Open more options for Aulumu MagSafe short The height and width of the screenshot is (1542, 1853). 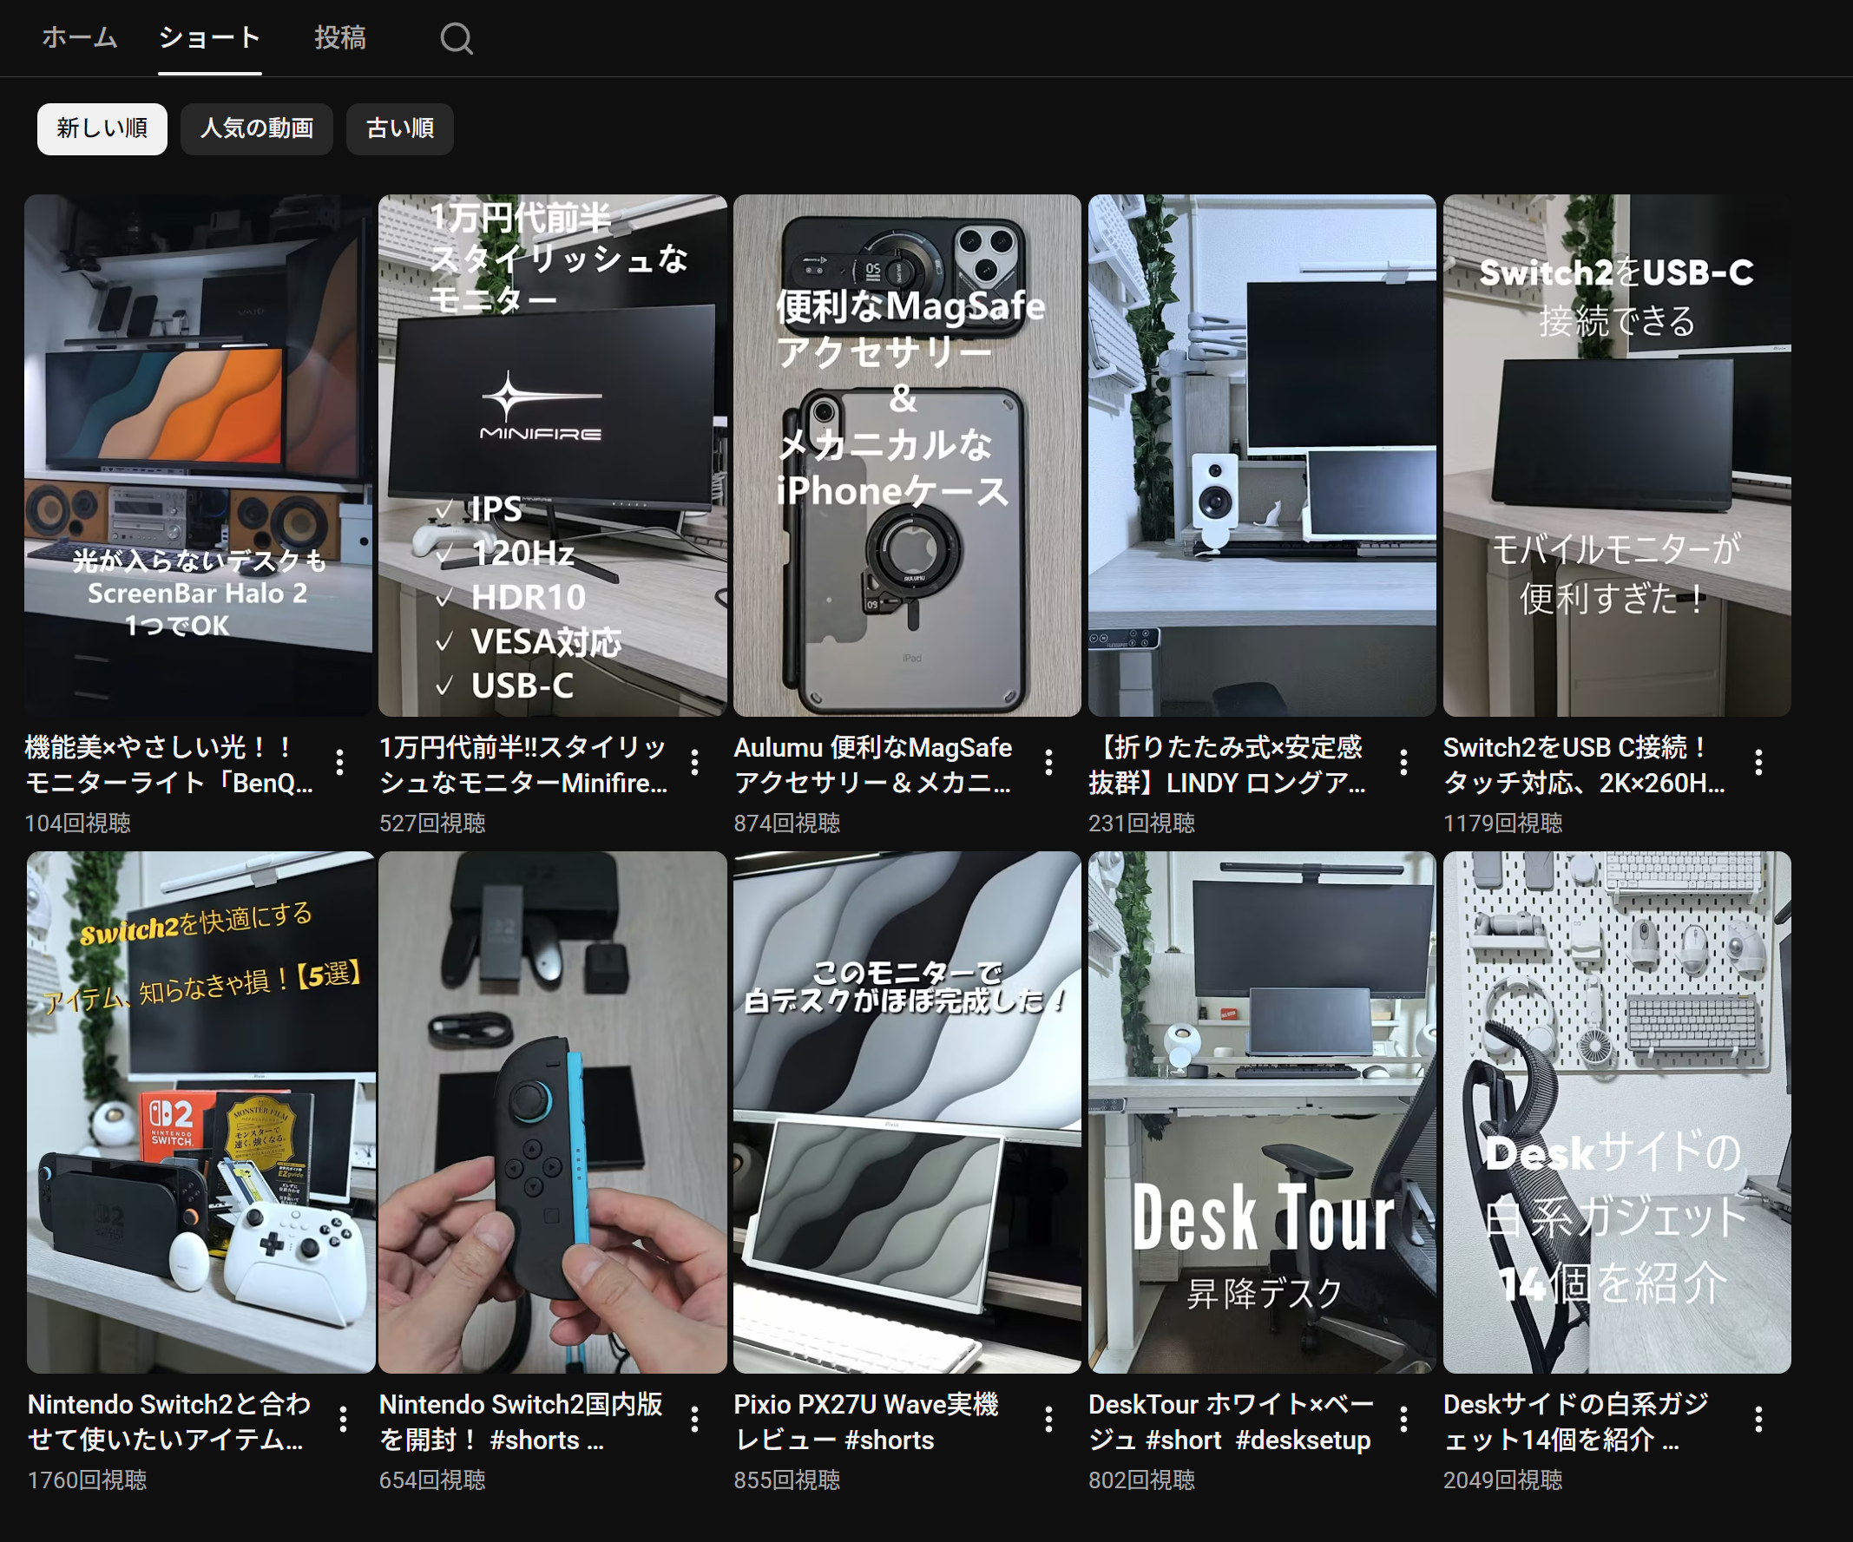[1049, 762]
